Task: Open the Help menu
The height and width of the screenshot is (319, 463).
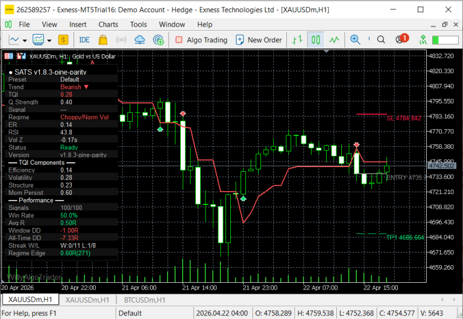Action: click(204, 25)
